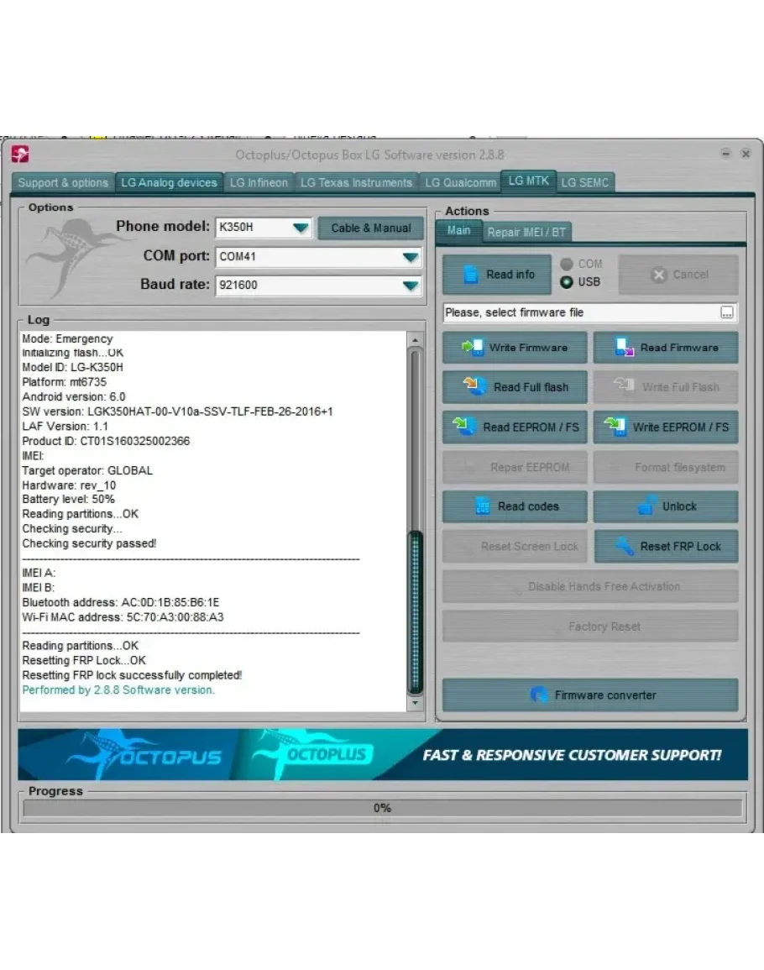Viewport: 764px width, 970px height.
Task: Open the Repair IMEI / BT tab
Action: (526, 232)
